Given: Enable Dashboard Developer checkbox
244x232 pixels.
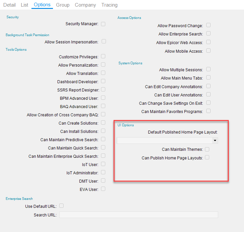Looking at the screenshot, I should [103, 81].
